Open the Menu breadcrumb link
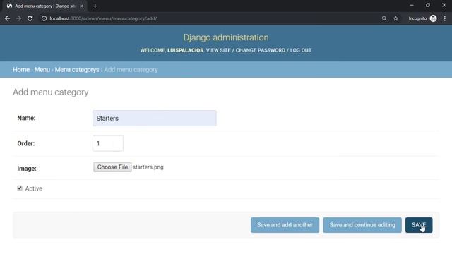Image resolution: width=452 pixels, height=254 pixels. click(42, 70)
